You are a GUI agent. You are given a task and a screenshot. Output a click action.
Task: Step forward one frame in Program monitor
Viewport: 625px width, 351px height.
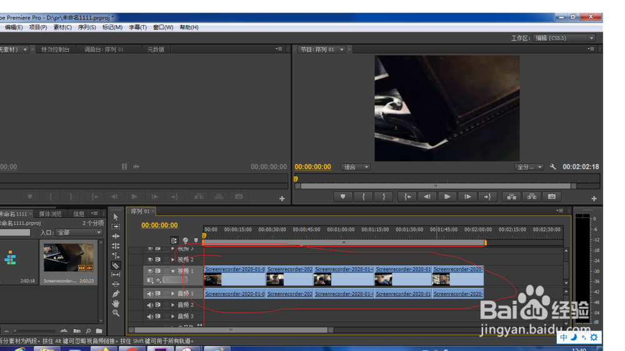click(x=467, y=196)
